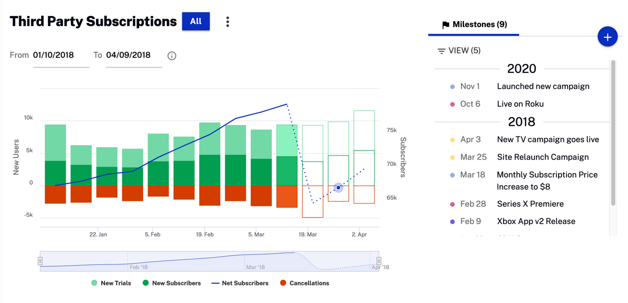
Task: Click the From date field
Action: 60,55
